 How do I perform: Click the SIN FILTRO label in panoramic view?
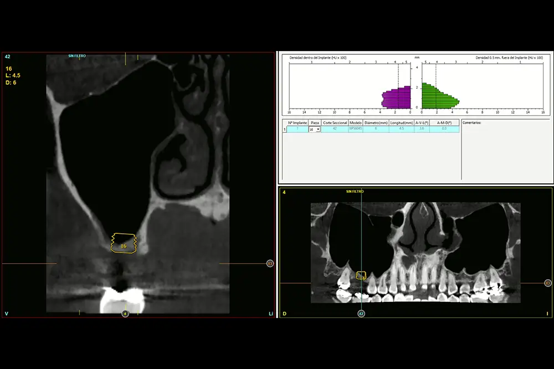(355, 191)
